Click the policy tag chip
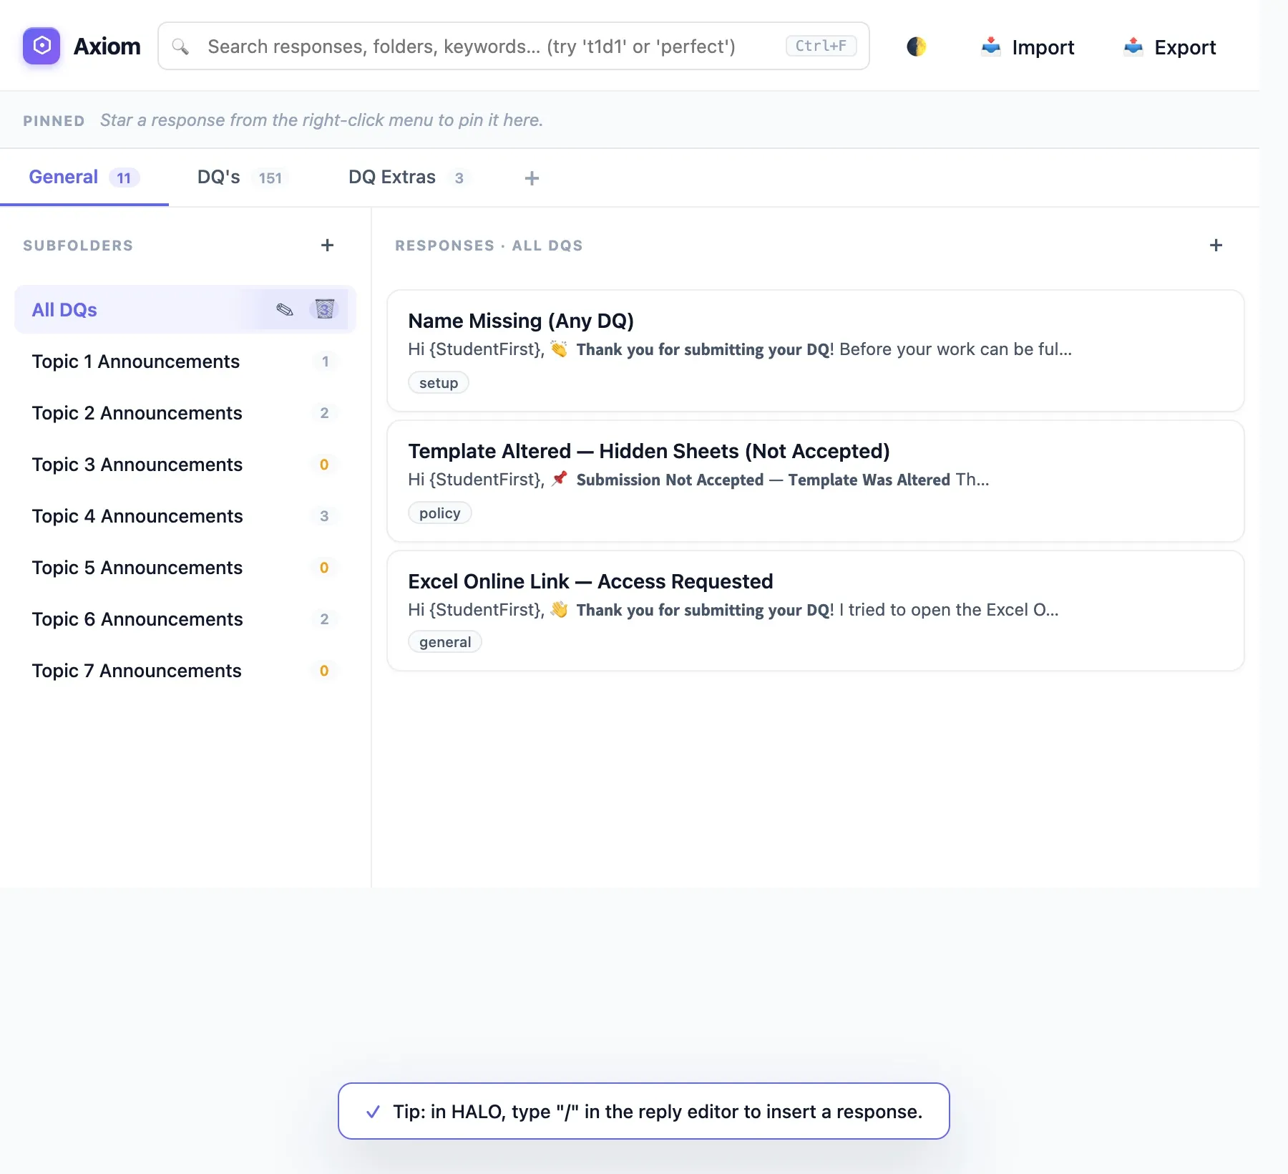1288x1174 pixels. click(439, 513)
